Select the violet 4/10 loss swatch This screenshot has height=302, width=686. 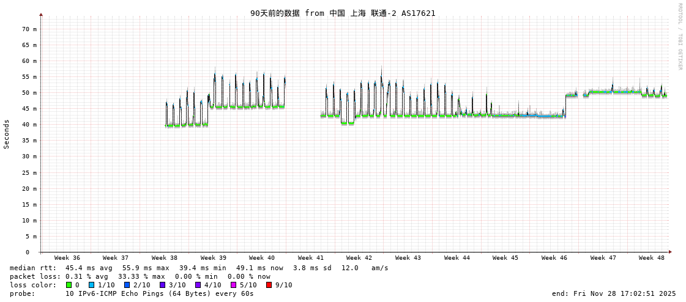pyautogui.click(x=198, y=285)
